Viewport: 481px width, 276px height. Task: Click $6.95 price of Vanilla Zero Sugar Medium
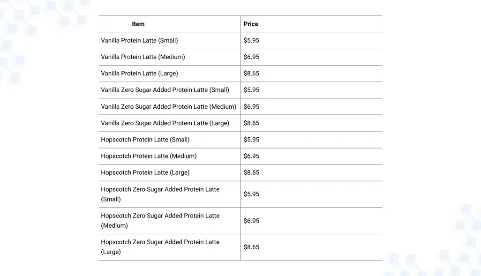[x=251, y=107]
